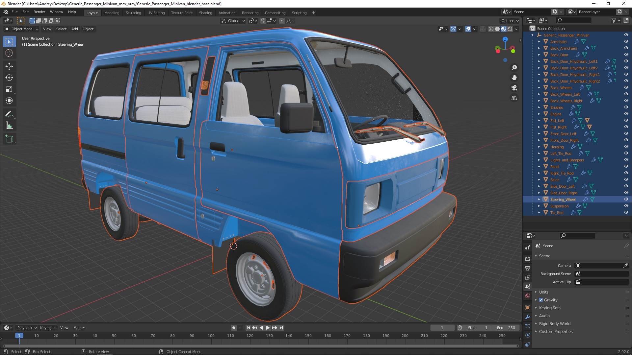Viewport: 632px width, 355px height.
Task: Toggle viewport gizmos display
Action: point(453,29)
